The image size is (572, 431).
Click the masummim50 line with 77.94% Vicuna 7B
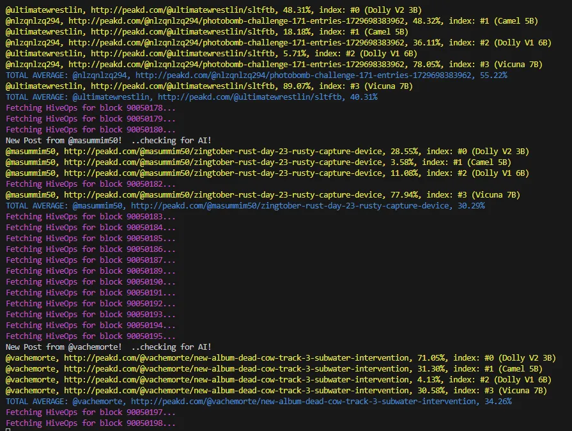[x=263, y=195]
